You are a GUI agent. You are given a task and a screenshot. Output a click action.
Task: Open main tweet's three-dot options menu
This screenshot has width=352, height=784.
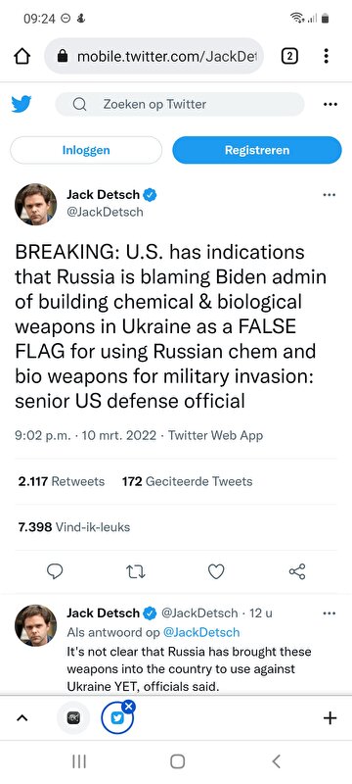(330, 195)
